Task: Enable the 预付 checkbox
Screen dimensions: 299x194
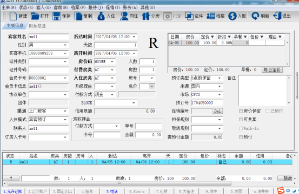Action: 241,137
